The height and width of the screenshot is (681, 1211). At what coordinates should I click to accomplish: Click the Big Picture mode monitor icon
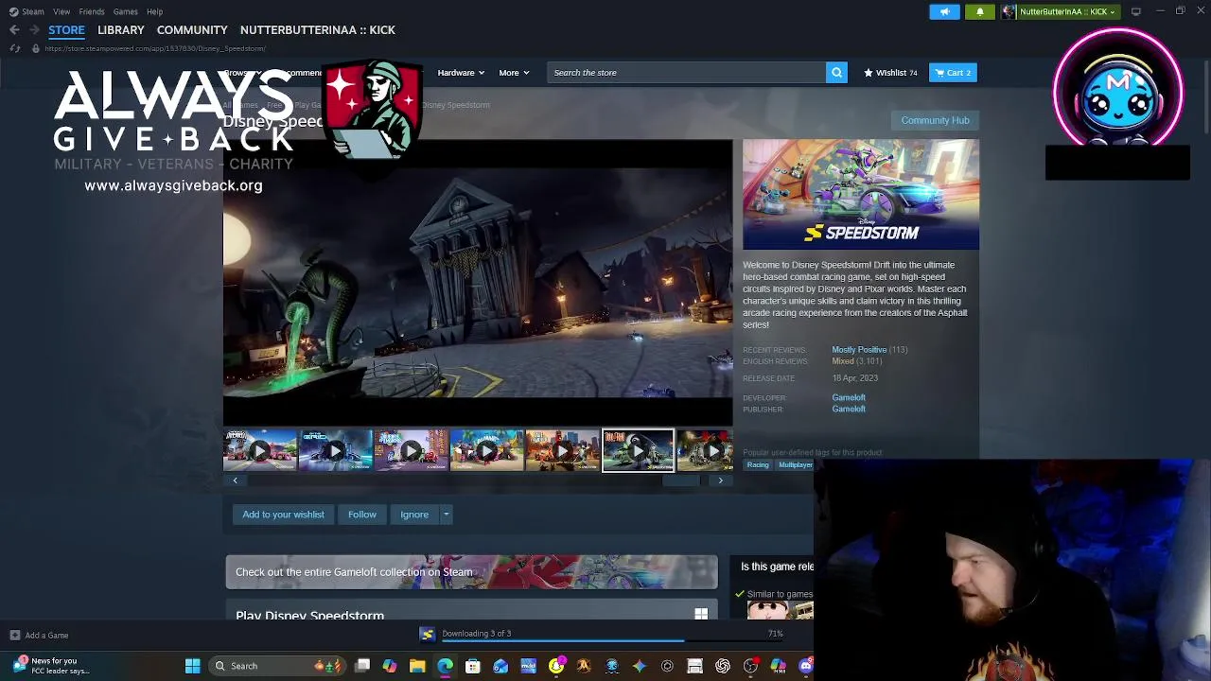[1135, 11]
